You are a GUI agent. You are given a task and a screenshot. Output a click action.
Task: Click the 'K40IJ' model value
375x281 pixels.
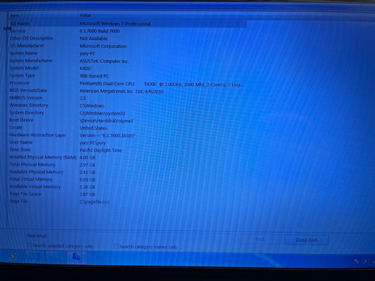[85, 68]
